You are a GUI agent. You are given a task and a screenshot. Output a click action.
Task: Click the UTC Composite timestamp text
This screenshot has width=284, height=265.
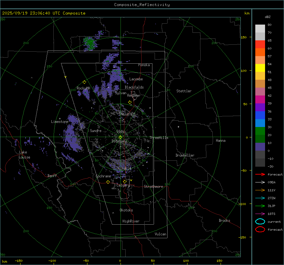coord(44,13)
